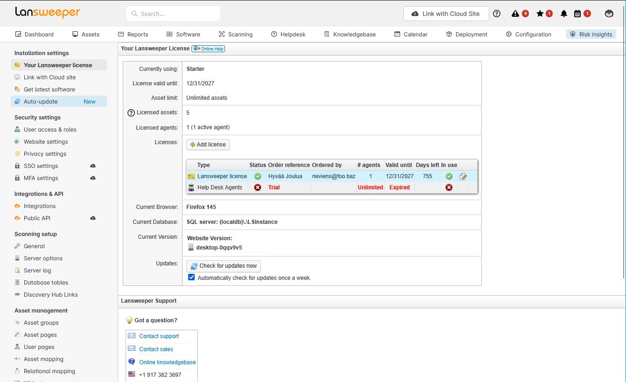626x382 pixels.
Task: Open the notifications bell icon
Action: point(564,14)
